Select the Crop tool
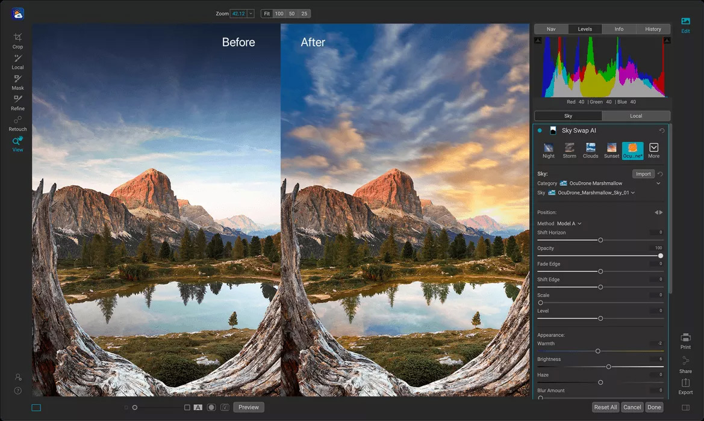Viewport: 704px width, 421px height. 17,40
